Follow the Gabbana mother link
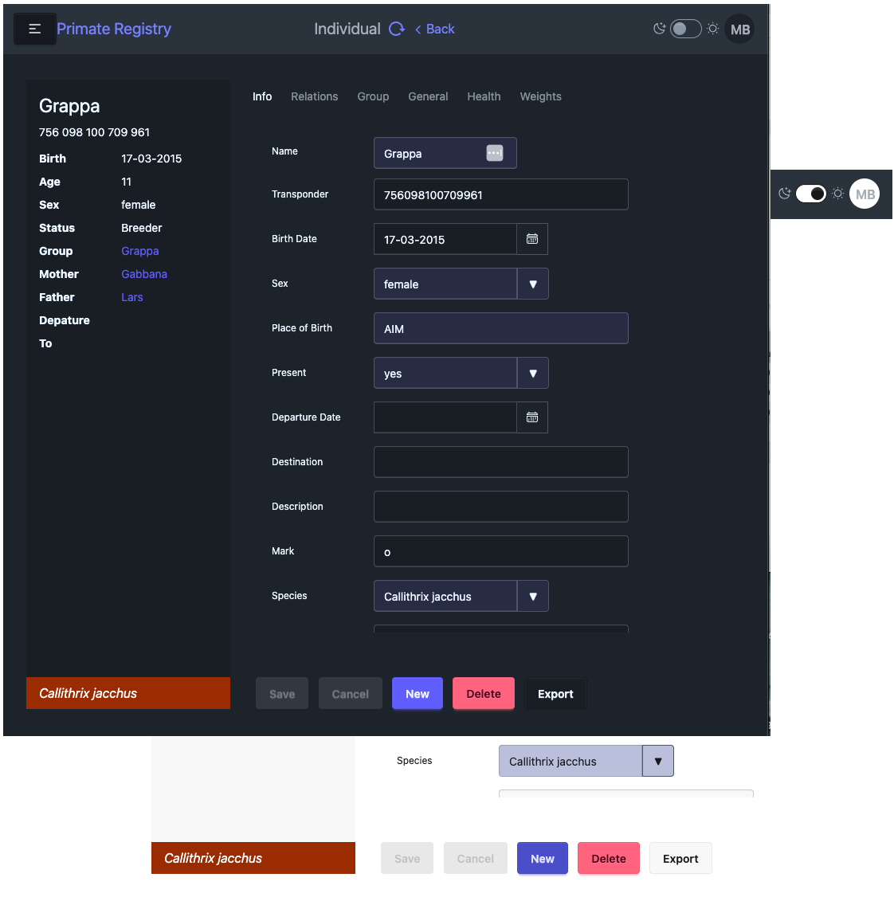This screenshot has width=894, height=901. [144, 274]
